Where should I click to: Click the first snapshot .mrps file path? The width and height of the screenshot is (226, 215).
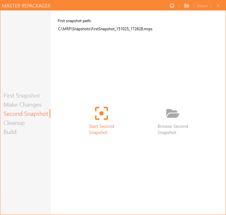[105, 29]
